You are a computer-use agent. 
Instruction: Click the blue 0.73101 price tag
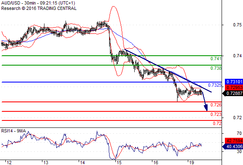pos(234,82)
